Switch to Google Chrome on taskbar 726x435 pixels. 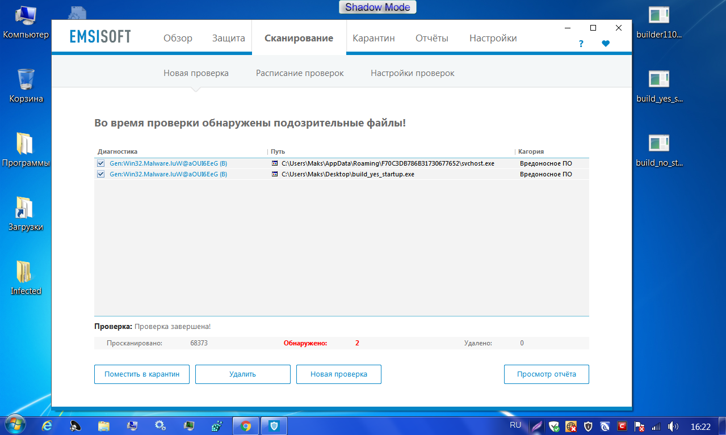pos(246,425)
